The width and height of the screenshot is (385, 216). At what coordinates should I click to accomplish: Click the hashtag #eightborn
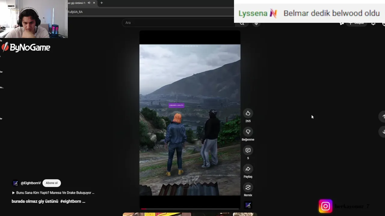(71, 201)
